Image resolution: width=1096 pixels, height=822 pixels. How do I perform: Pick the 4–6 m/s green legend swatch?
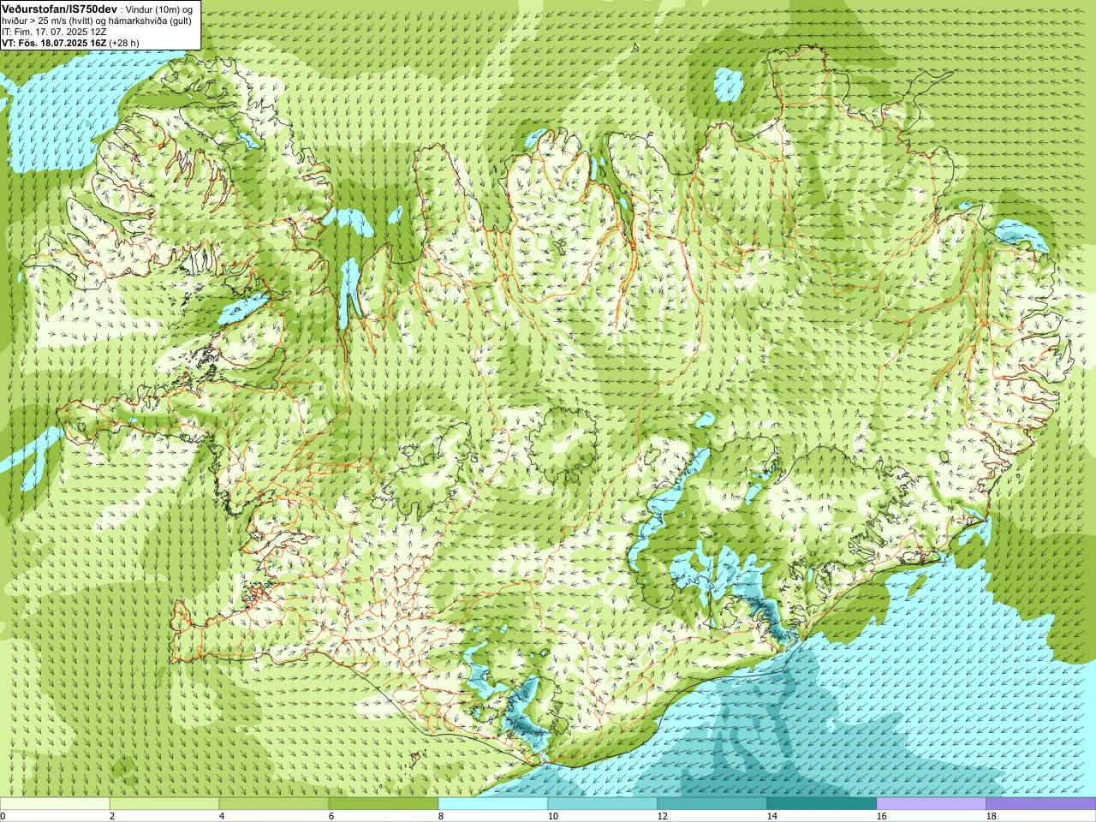click(x=274, y=804)
